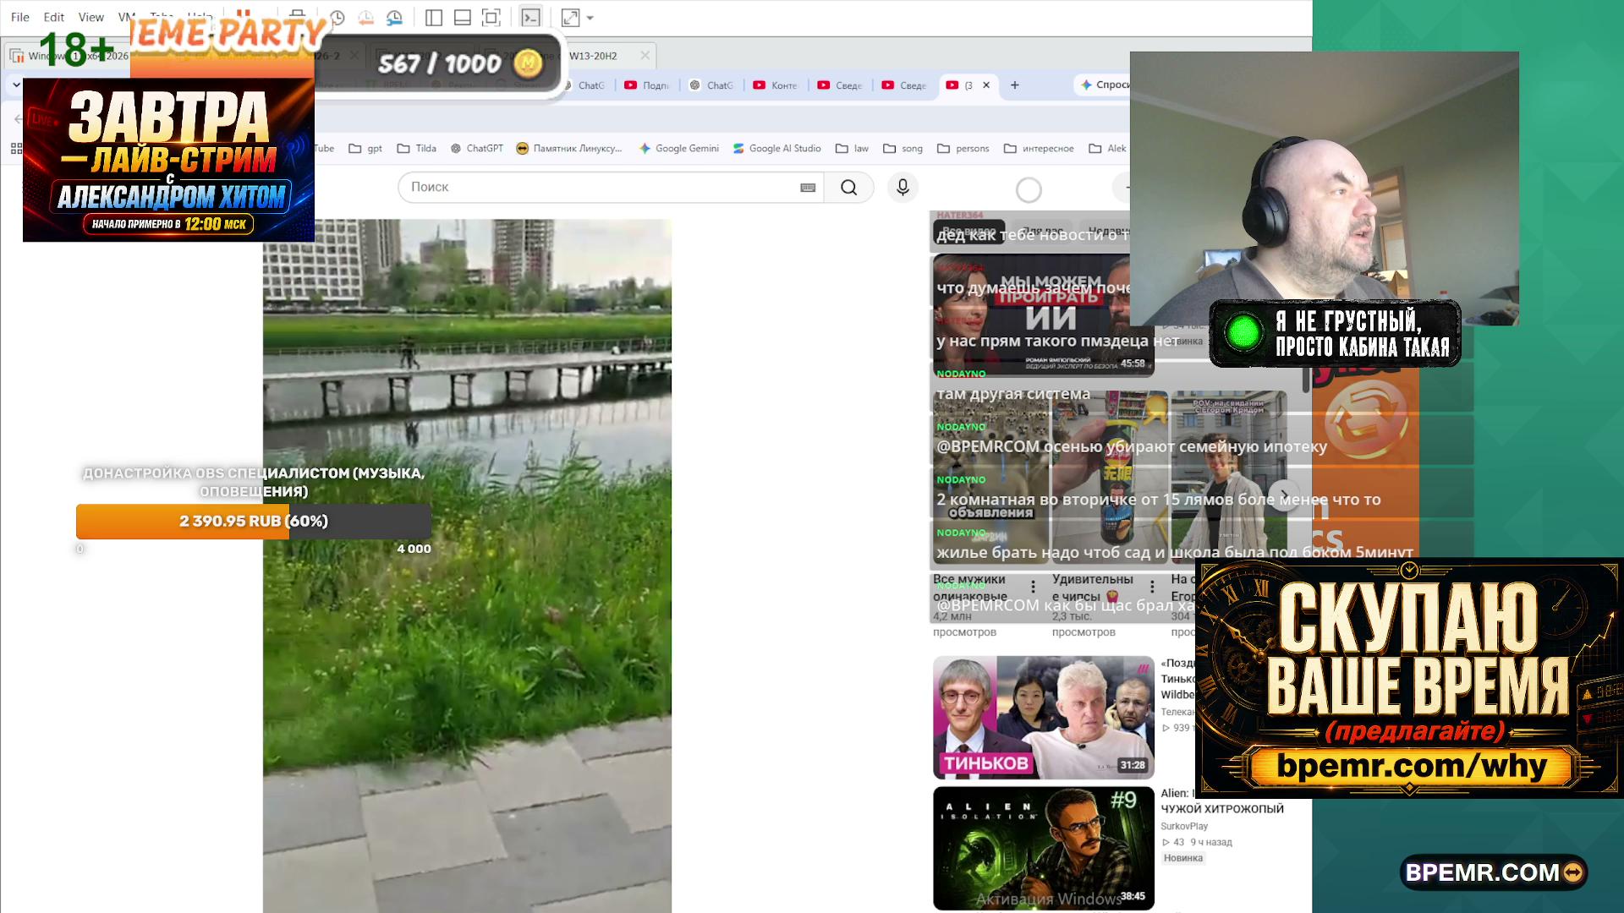Expand the browser tab search dropdown
This screenshot has height=913, width=1624.
point(16,85)
